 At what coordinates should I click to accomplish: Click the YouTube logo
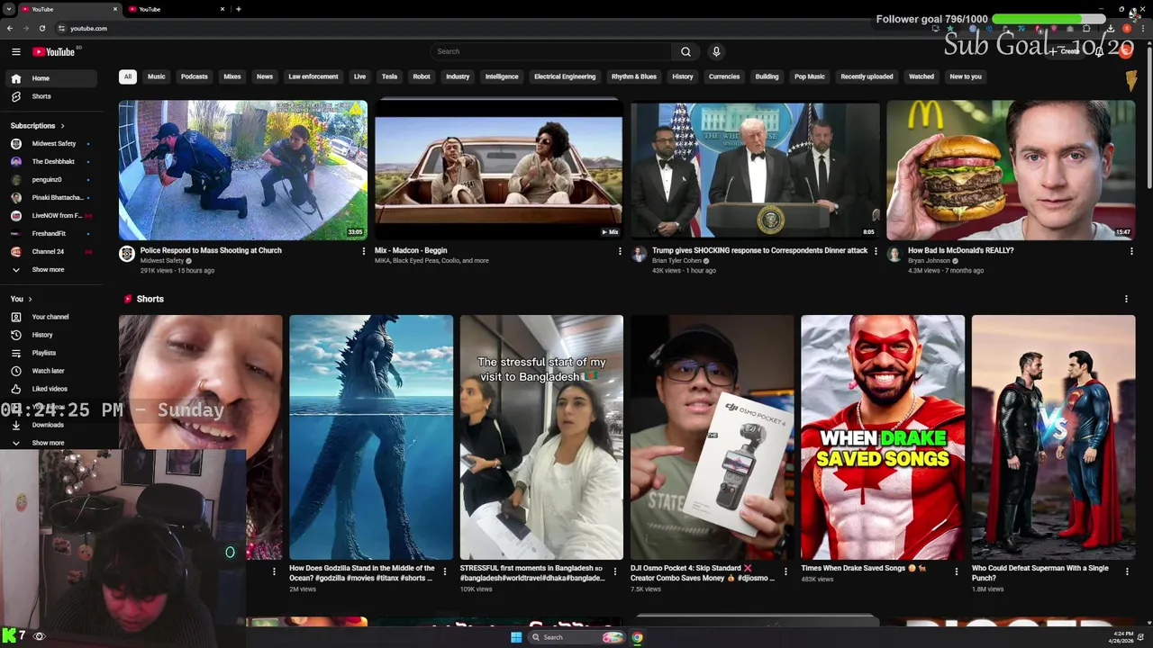(x=54, y=51)
